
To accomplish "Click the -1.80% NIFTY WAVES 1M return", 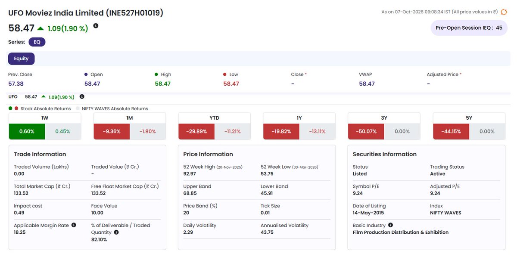I will pos(147,131).
